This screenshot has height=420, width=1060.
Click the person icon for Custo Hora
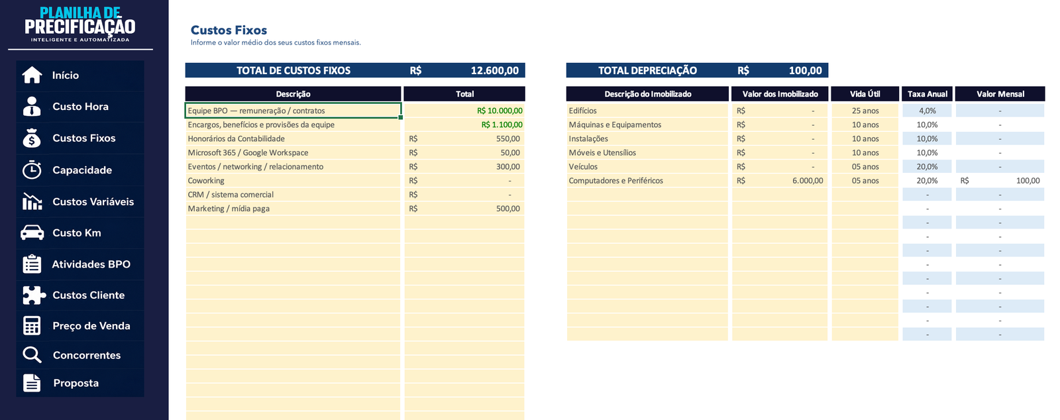click(x=32, y=107)
